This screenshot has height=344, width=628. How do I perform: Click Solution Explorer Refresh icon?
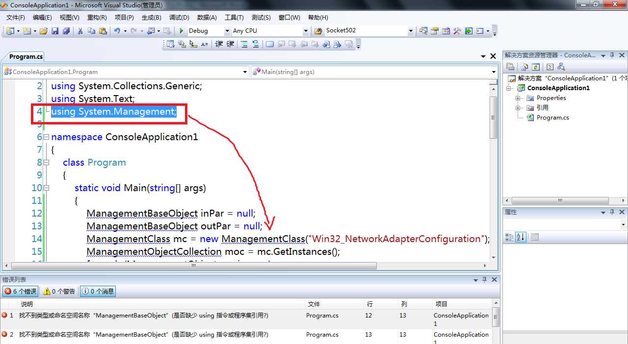pyautogui.click(x=536, y=67)
